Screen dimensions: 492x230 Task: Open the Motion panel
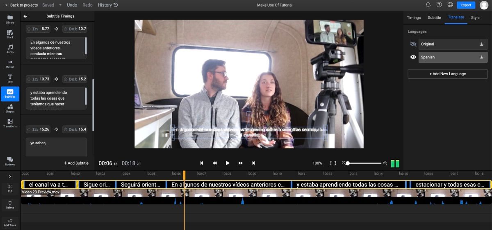(10, 64)
